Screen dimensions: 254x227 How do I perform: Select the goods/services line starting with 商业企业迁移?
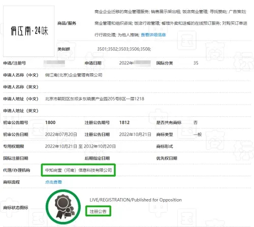[170, 12]
